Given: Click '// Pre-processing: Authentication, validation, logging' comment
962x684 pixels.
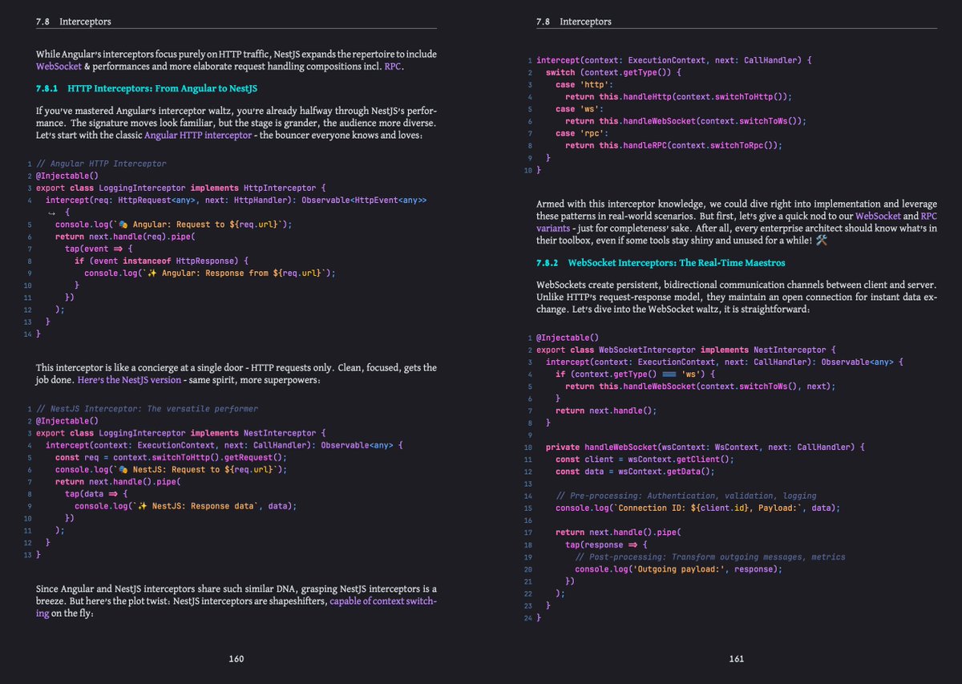Looking at the screenshot, I should coord(686,496).
